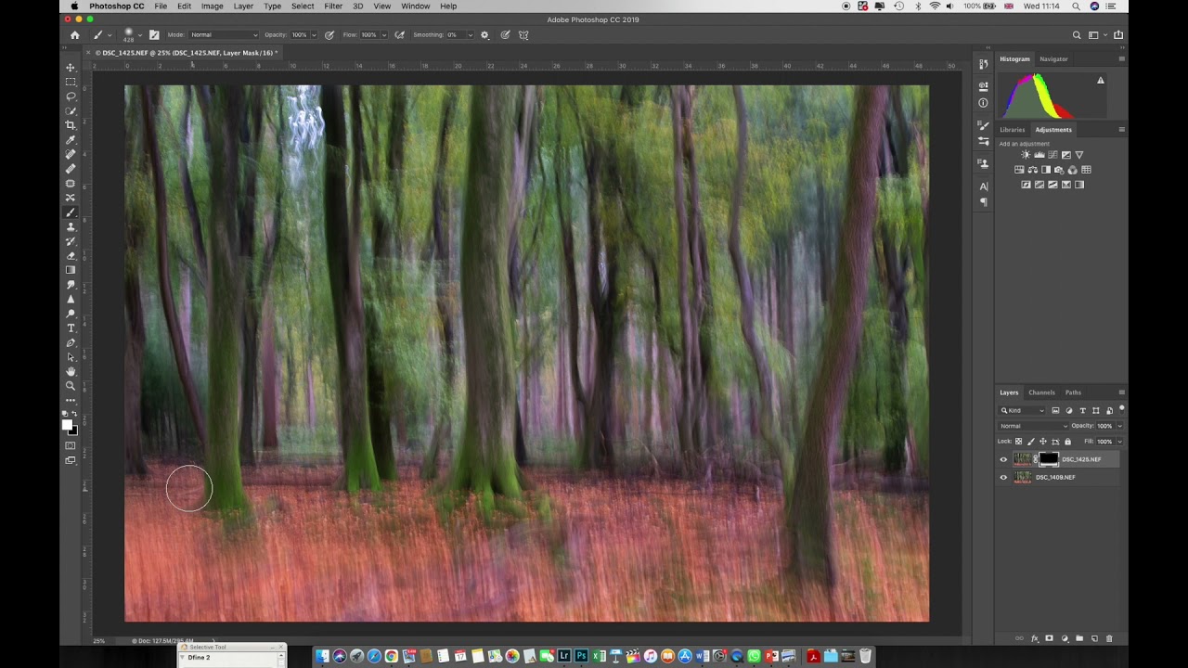Toggle lock position in Layers panel
The height and width of the screenshot is (668, 1188).
coord(1043,442)
